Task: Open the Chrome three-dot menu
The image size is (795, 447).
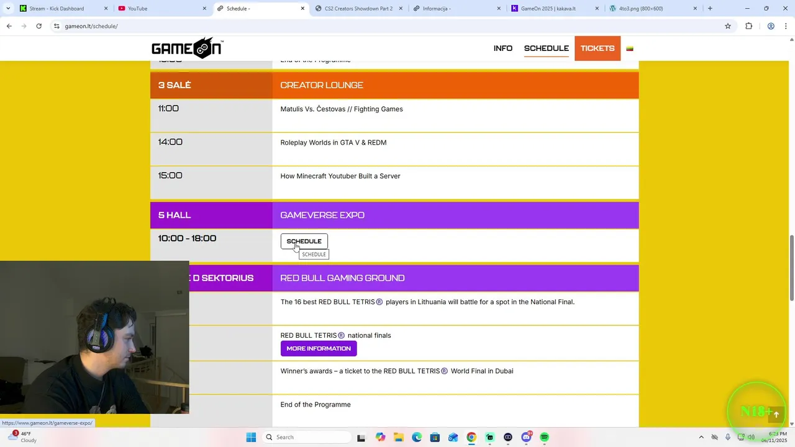Action: point(786,26)
